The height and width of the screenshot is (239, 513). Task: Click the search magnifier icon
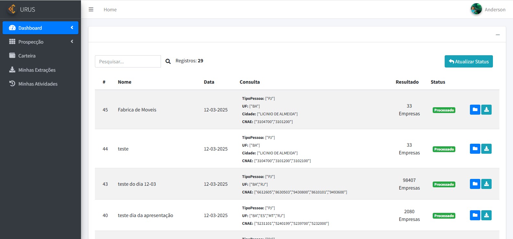tap(168, 61)
